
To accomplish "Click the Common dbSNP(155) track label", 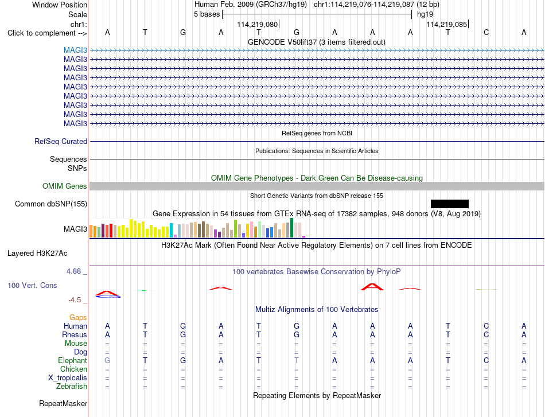I will click(50, 204).
